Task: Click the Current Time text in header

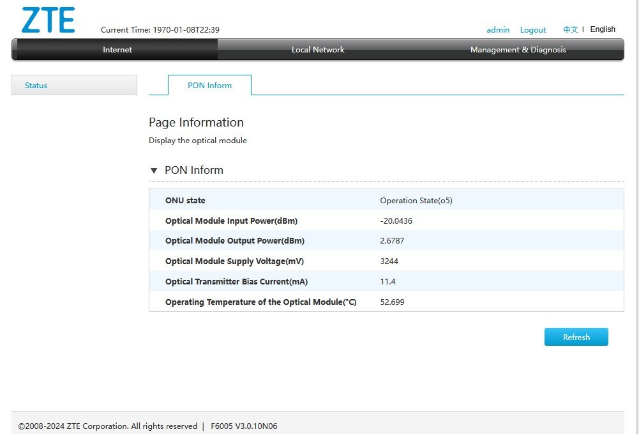Action: [x=160, y=30]
